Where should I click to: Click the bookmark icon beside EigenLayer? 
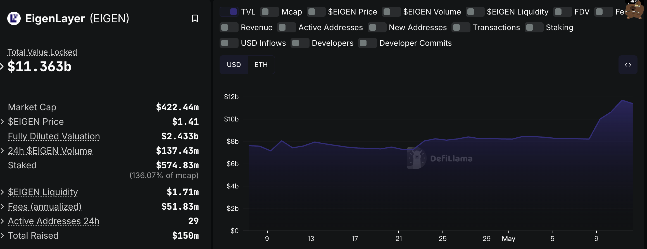195,18
